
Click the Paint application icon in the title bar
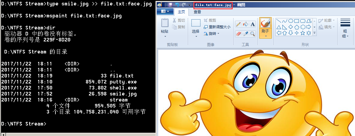(x=160, y=5)
